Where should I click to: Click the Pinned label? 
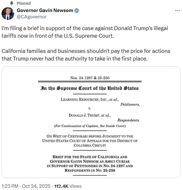(24, 3)
